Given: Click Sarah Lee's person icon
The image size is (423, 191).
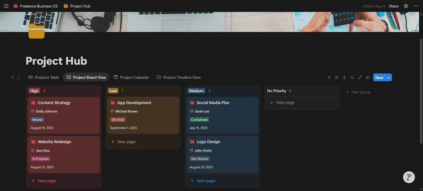Looking at the screenshot, I should [192, 111].
